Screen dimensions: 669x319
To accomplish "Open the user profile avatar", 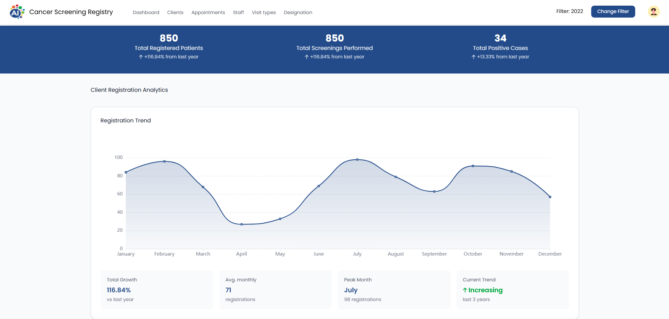I will pos(654,12).
